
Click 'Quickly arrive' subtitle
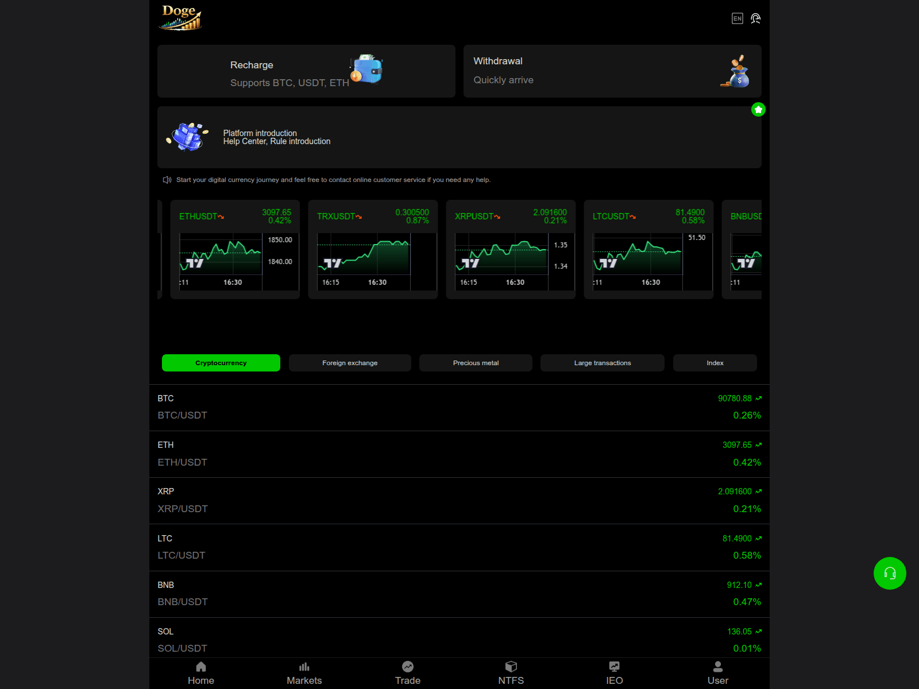[x=503, y=80]
